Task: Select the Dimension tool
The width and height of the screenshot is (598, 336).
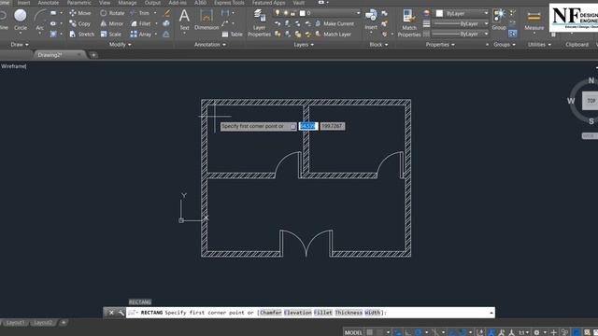Action: (x=206, y=20)
